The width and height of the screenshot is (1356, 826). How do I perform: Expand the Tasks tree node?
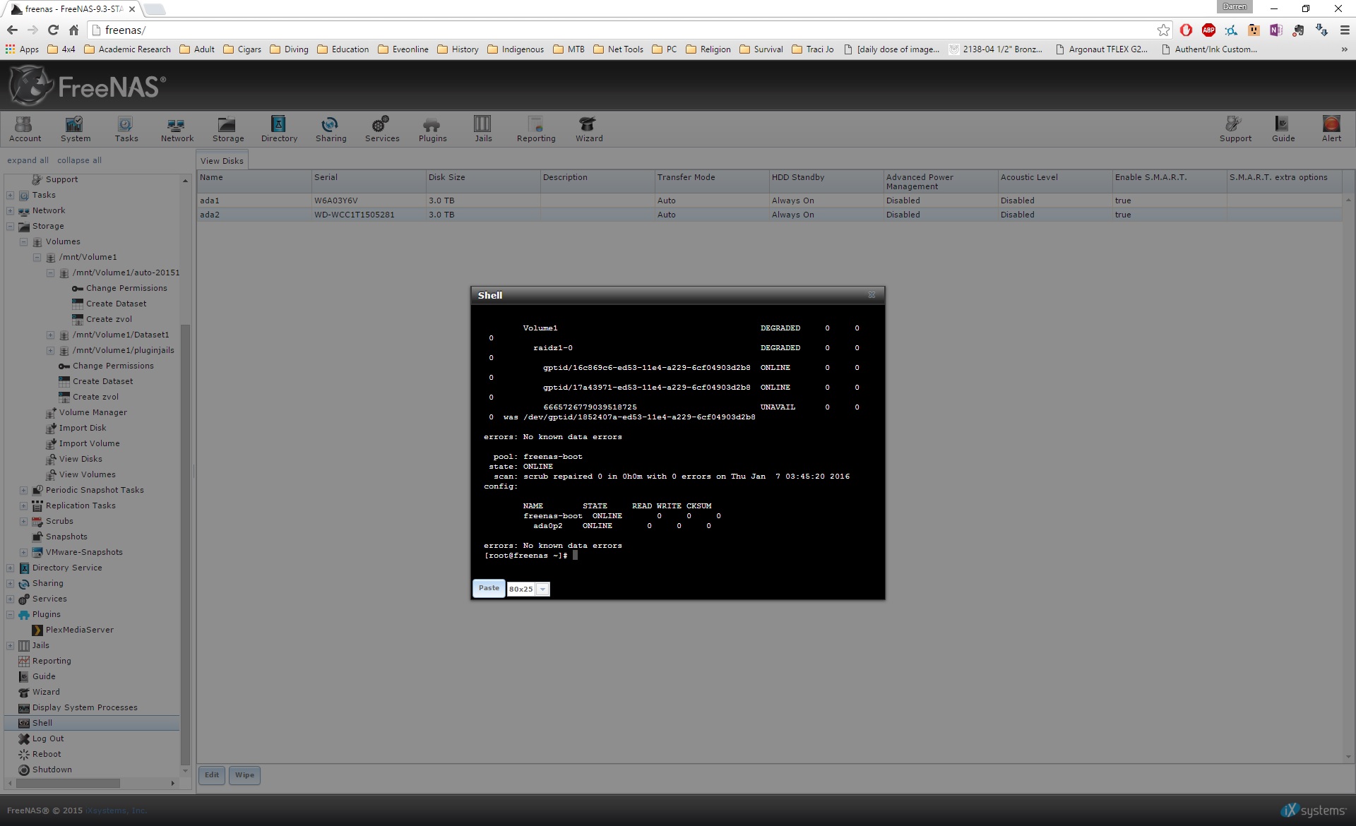point(10,195)
